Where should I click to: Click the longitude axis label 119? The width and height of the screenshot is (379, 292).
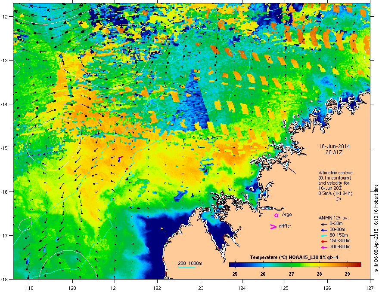tap(30, 288)
